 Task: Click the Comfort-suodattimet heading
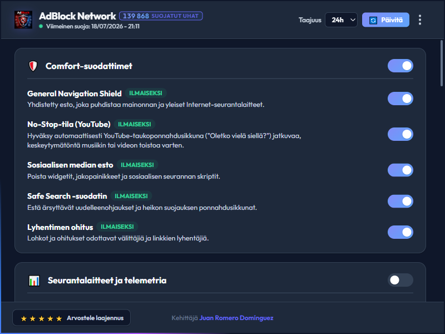(89, 66)
